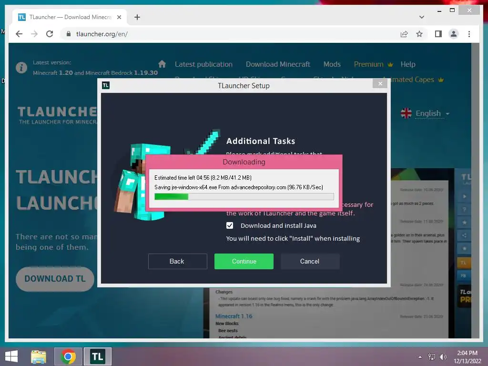Image resolution: width=488 pixels, height=366 pixels.
Task: Click the share icon in launcher preview sidebar
Action: (x=464, y=235)
